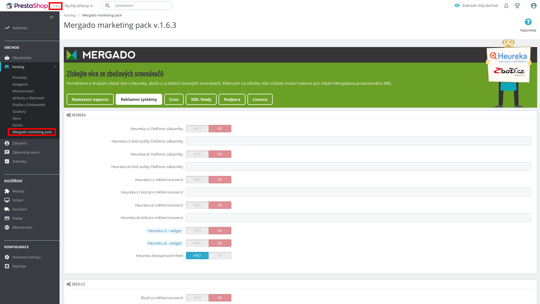Open notifications bell icon

pos(506,6)
